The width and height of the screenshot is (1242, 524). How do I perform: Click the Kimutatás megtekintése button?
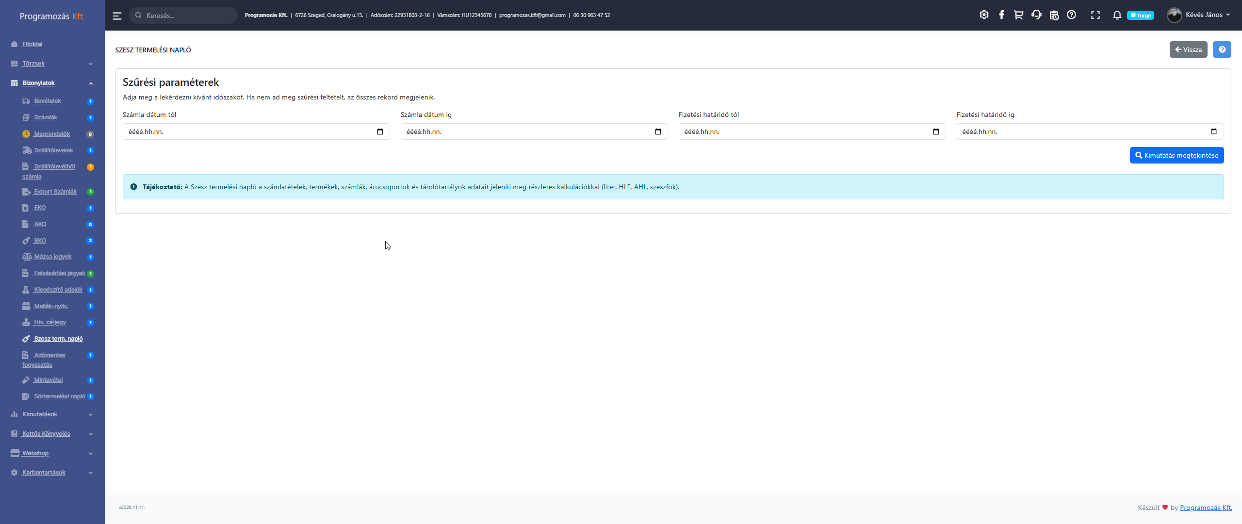1177,155
